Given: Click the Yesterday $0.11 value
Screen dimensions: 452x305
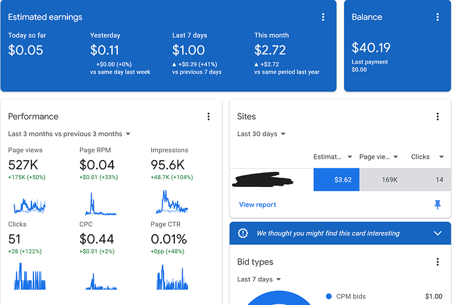Looking at the screenshot, I should pyautogui.click(x=104, y=50).
